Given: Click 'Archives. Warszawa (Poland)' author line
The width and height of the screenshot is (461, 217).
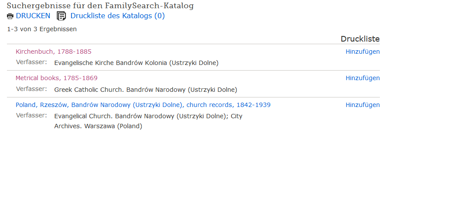Looking at the screenshot, I should (x=98, y=126).
